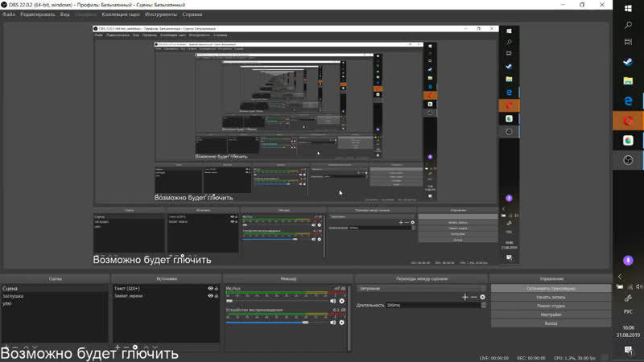Click Начать запись button

(x=551, y=297)
